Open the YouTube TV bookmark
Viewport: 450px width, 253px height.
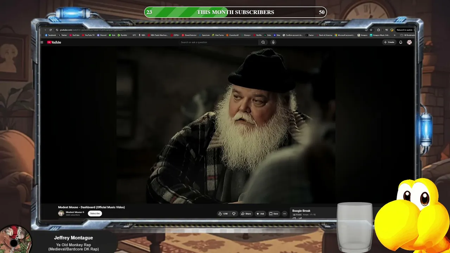coord(88,35)
